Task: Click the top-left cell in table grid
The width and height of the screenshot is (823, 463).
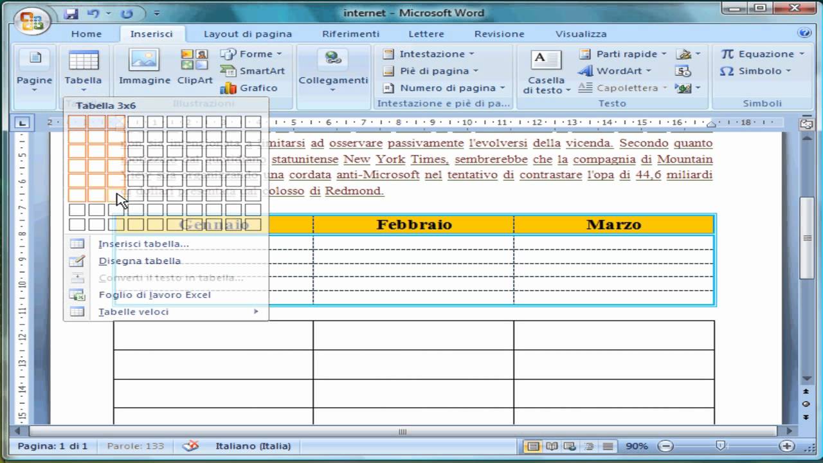Action: pyautogui.click(x=77, y=122)
